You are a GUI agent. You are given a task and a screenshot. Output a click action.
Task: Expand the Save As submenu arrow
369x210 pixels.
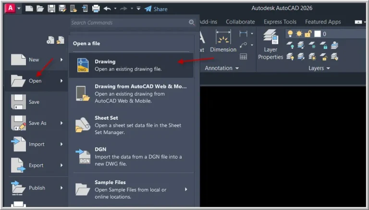(61, 123)
